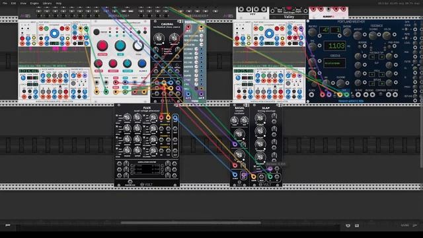This screenshot has width=423, height=238.
Task: Click the Portland Weather 1103 time display
Action: click(x=334, y=46)
